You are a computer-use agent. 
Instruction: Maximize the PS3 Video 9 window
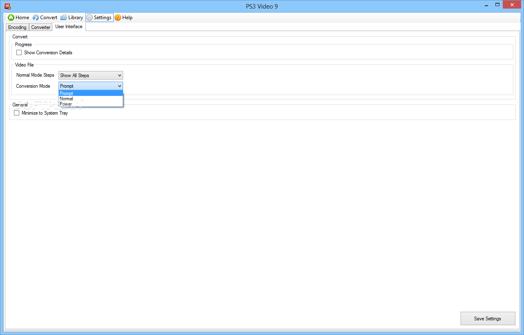[x=498, y=5]
